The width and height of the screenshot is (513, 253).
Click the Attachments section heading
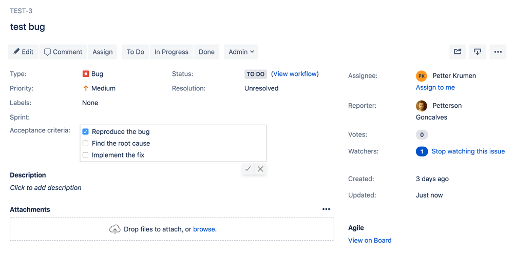point(30,209)
